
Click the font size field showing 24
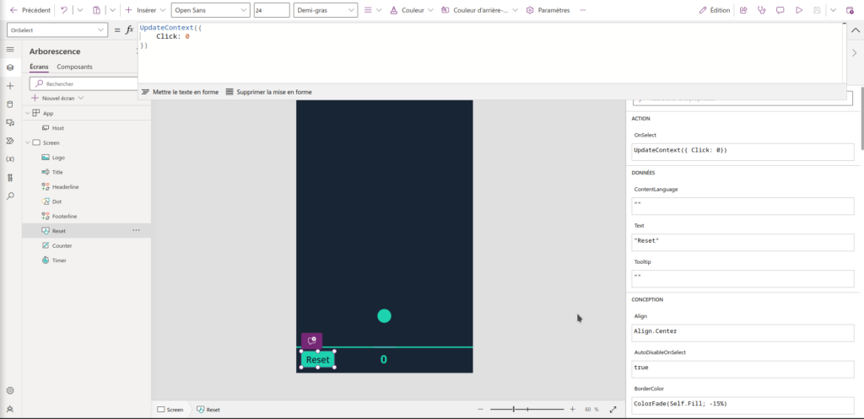pos(272,10)
